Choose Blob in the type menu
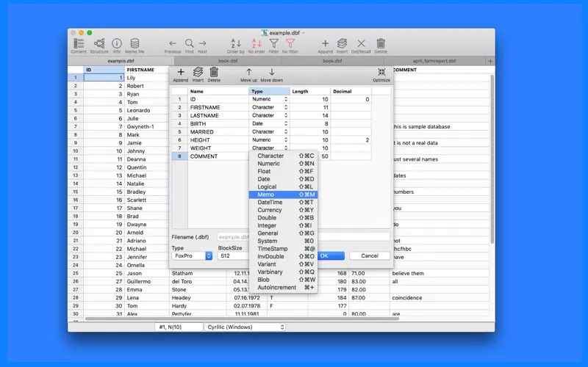The image size is (588, 367). click(284, 280)
